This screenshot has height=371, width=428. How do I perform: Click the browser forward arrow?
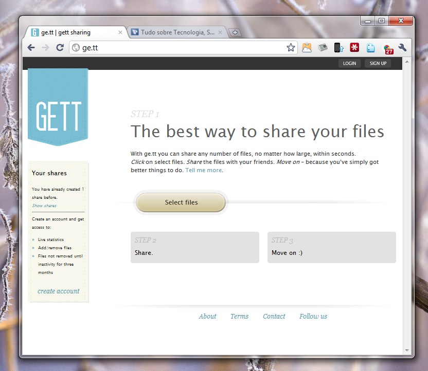[46, 48]
